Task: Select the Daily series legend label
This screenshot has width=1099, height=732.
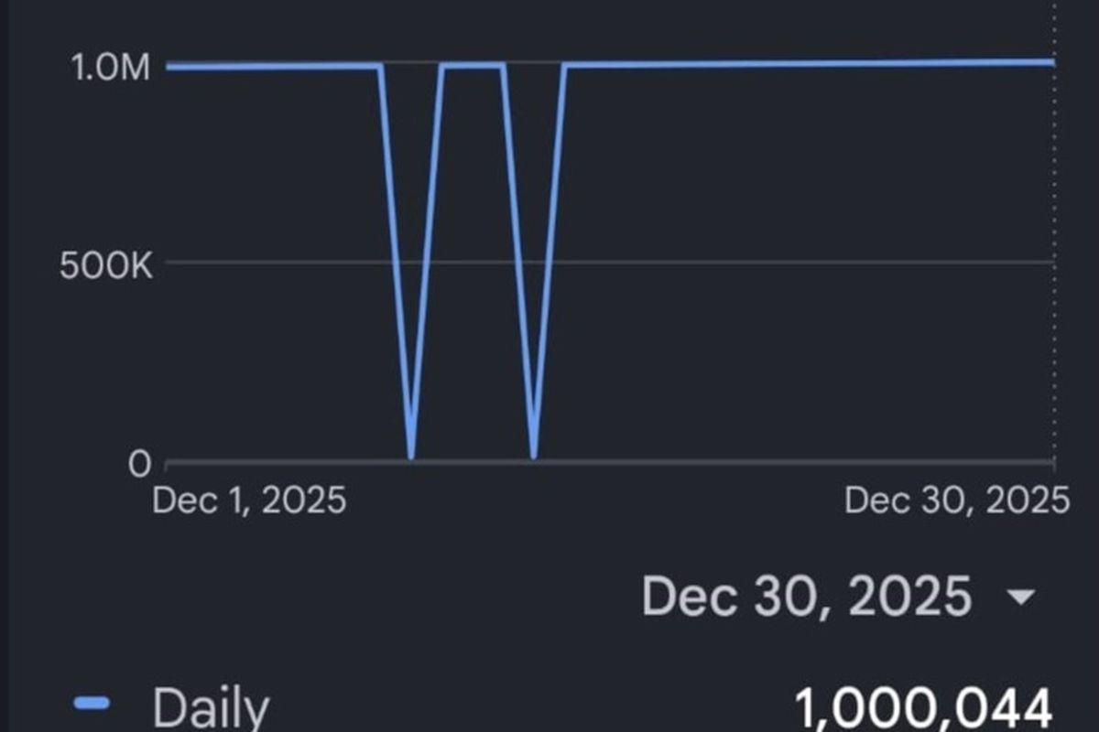Action: tap(211, 708)
